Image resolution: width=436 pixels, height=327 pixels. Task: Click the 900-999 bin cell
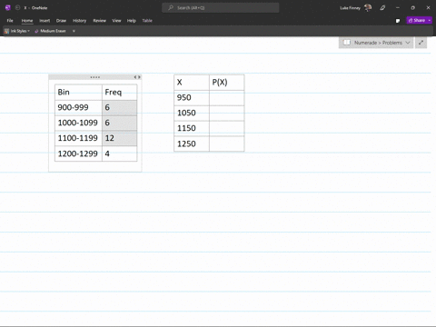coord(78,107)
